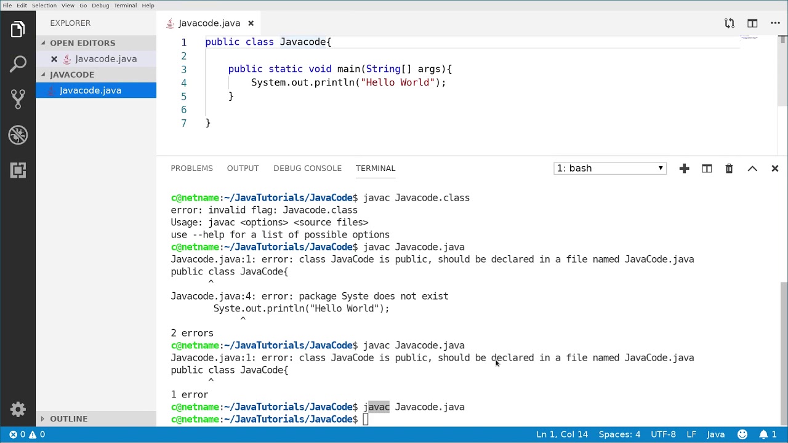Select the 1: bash terminal dropdown
The width and height of the screenshot is (788, 443).
610,169
